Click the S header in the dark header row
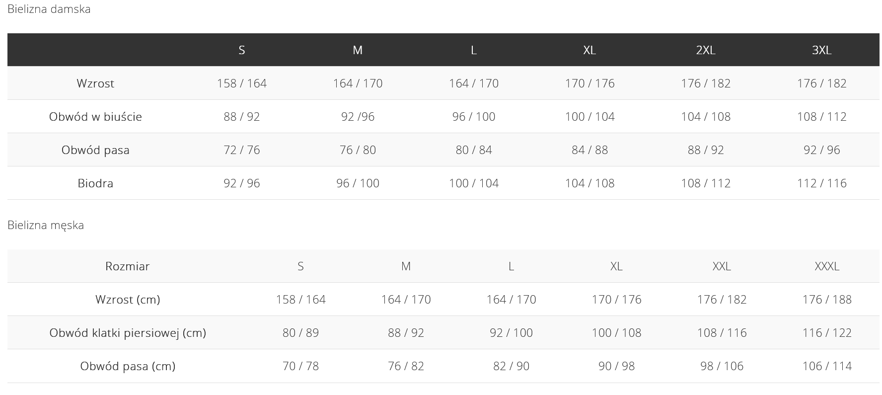This screenshot has width=882, height=395. 242,50
